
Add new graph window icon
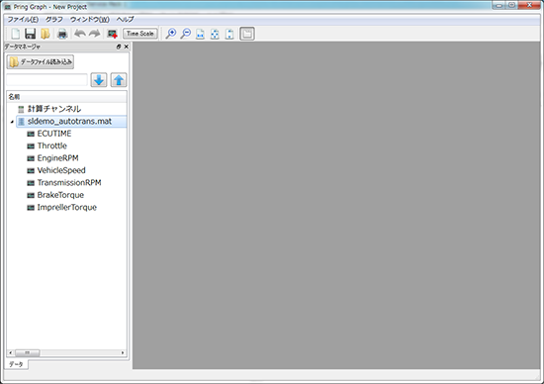coord(112,34)
